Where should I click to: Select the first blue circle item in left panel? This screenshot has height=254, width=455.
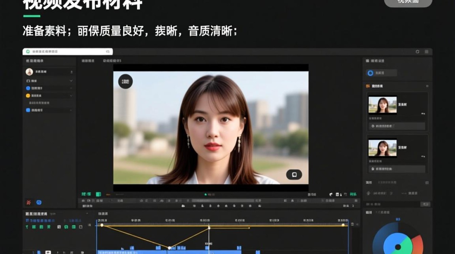click(x=28, y=88)
